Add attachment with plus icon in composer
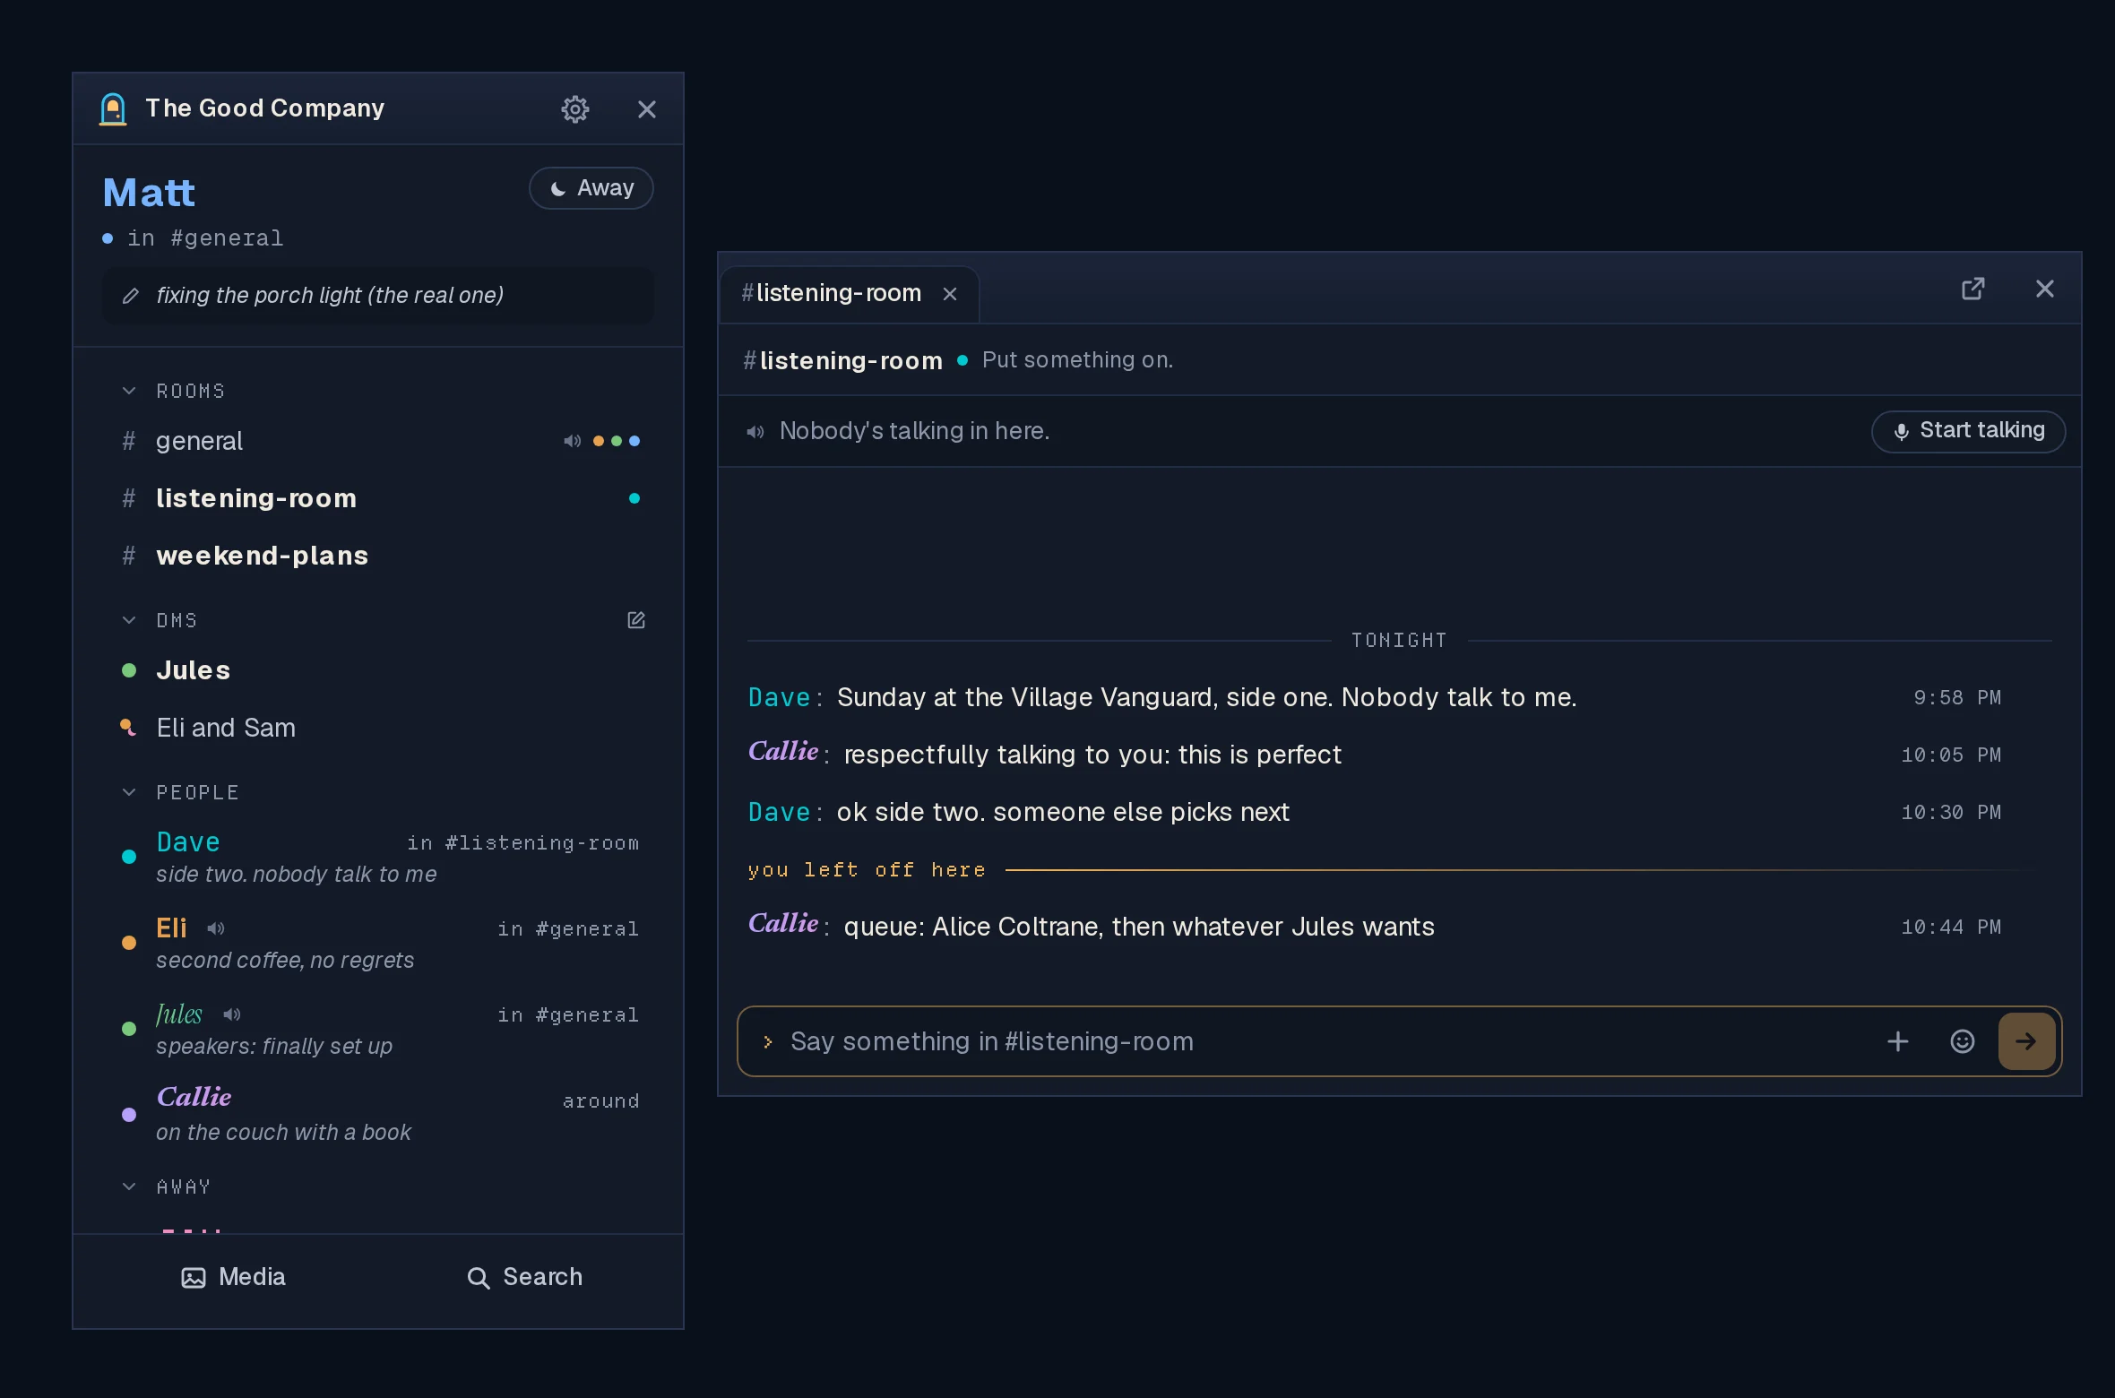The width and height of the screenshot is (2115, 1398). (x=1897, y=1041)
